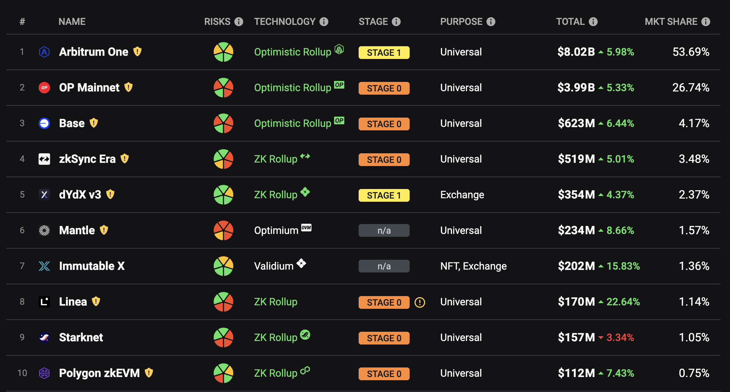
Task: Click the OP badge beside Base's Optimistic Rollup label
Action: (x=339, y=120)
